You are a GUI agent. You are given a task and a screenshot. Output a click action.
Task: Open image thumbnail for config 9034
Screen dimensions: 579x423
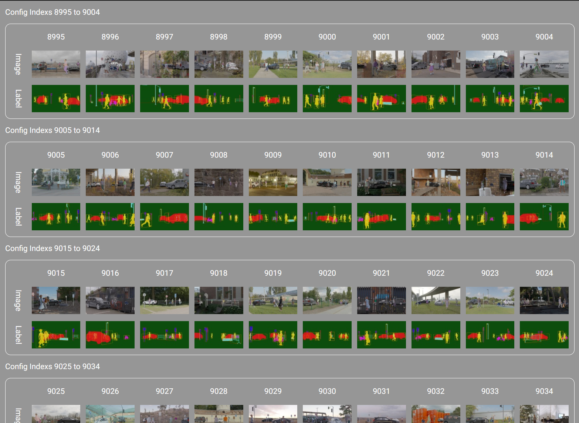(x=544, y=414)
